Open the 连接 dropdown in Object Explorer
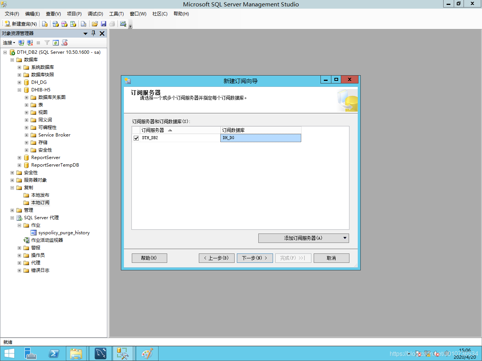Screen dimensions: 482x361 [x=9, y=42]
